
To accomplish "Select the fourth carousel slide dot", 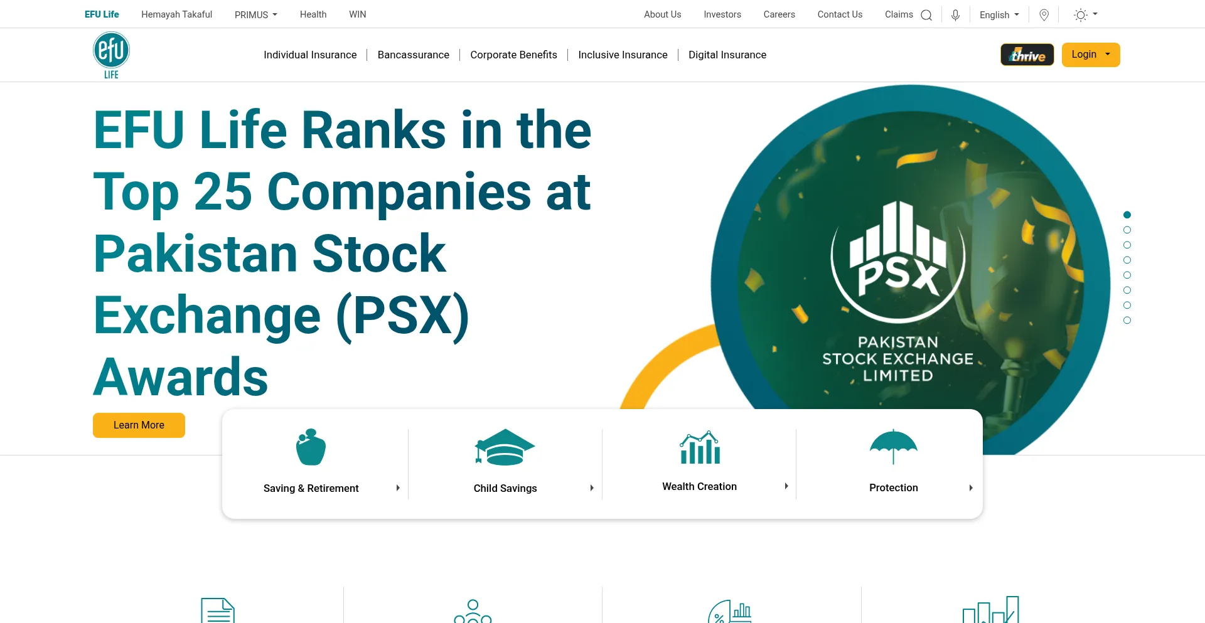I will tap(1127, 260).
